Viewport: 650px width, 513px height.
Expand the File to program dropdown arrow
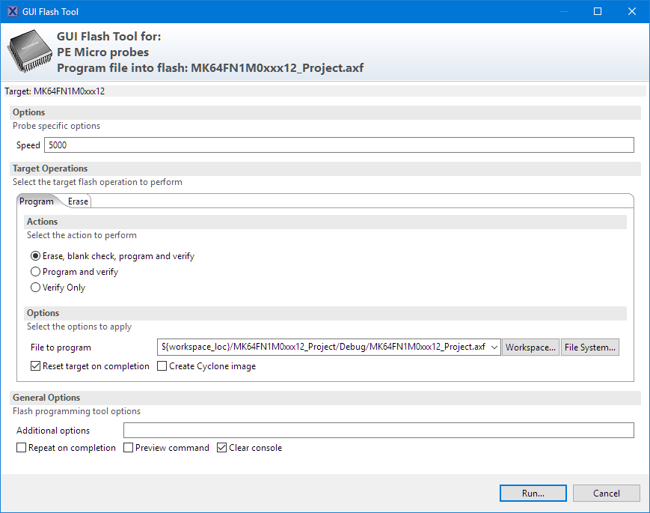494,347
